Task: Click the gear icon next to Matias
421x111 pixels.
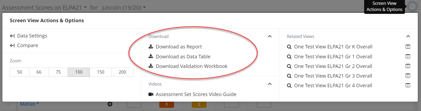Action: click(x=110, y=104)
